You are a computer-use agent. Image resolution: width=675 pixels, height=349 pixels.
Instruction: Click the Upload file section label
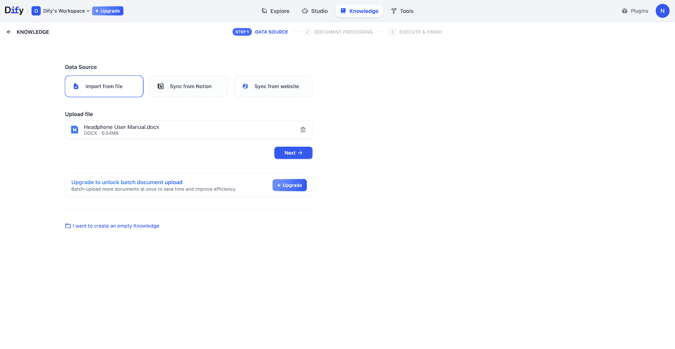(79, 114)
